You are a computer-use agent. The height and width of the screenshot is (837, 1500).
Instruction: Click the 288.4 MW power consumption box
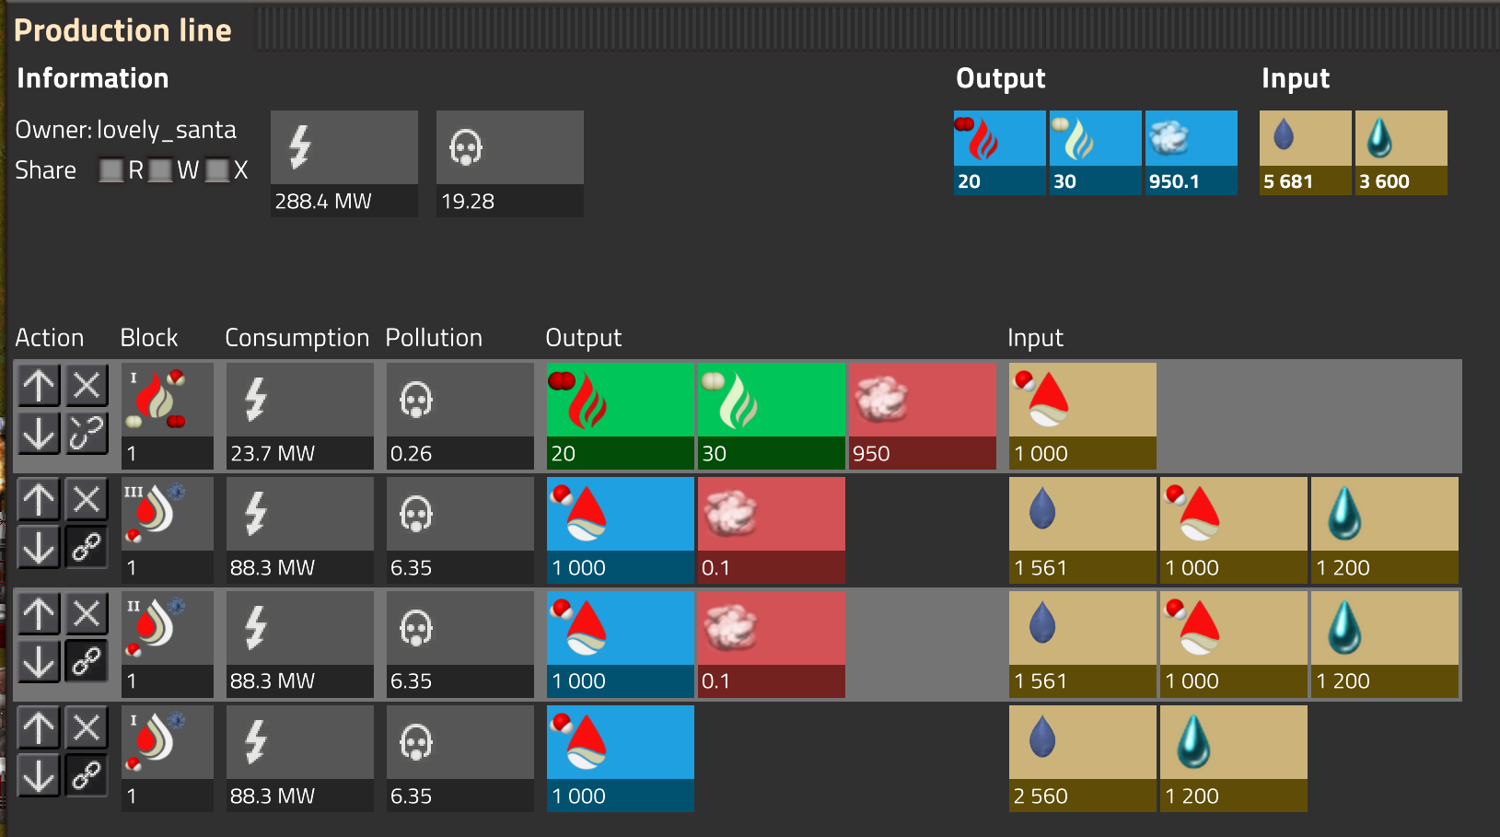(343, 163)
